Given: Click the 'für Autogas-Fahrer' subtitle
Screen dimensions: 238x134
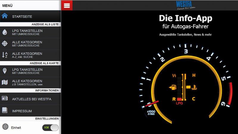Looking at the screenshot, I should [x=185, y=27].
